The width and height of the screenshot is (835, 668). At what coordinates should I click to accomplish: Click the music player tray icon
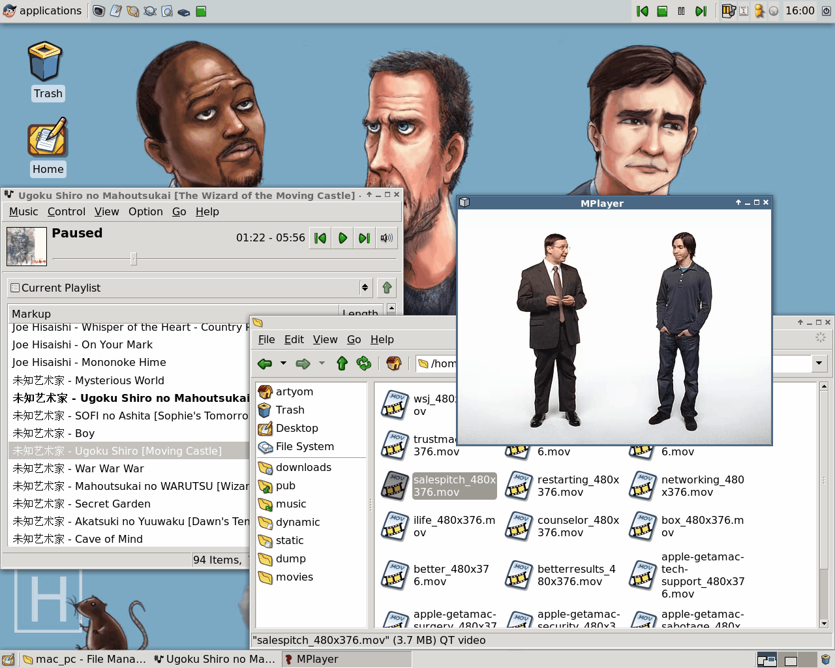pyautogui.click(x=729, y=10)
